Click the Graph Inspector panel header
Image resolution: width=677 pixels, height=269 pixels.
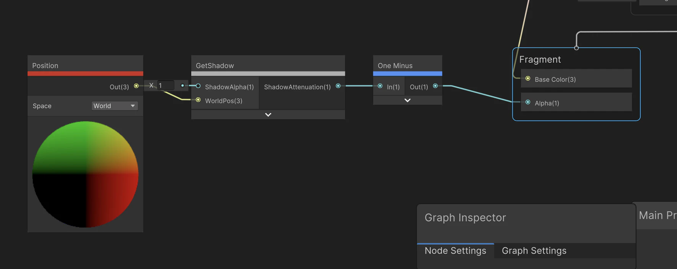465,218
